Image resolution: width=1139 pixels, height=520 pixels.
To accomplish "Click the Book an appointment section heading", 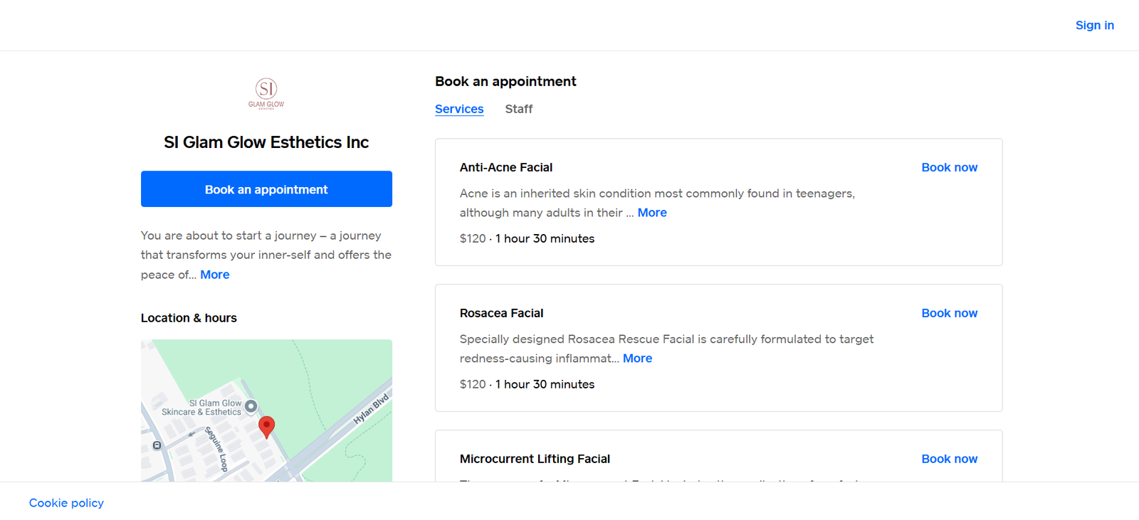I will pos(505,81).
